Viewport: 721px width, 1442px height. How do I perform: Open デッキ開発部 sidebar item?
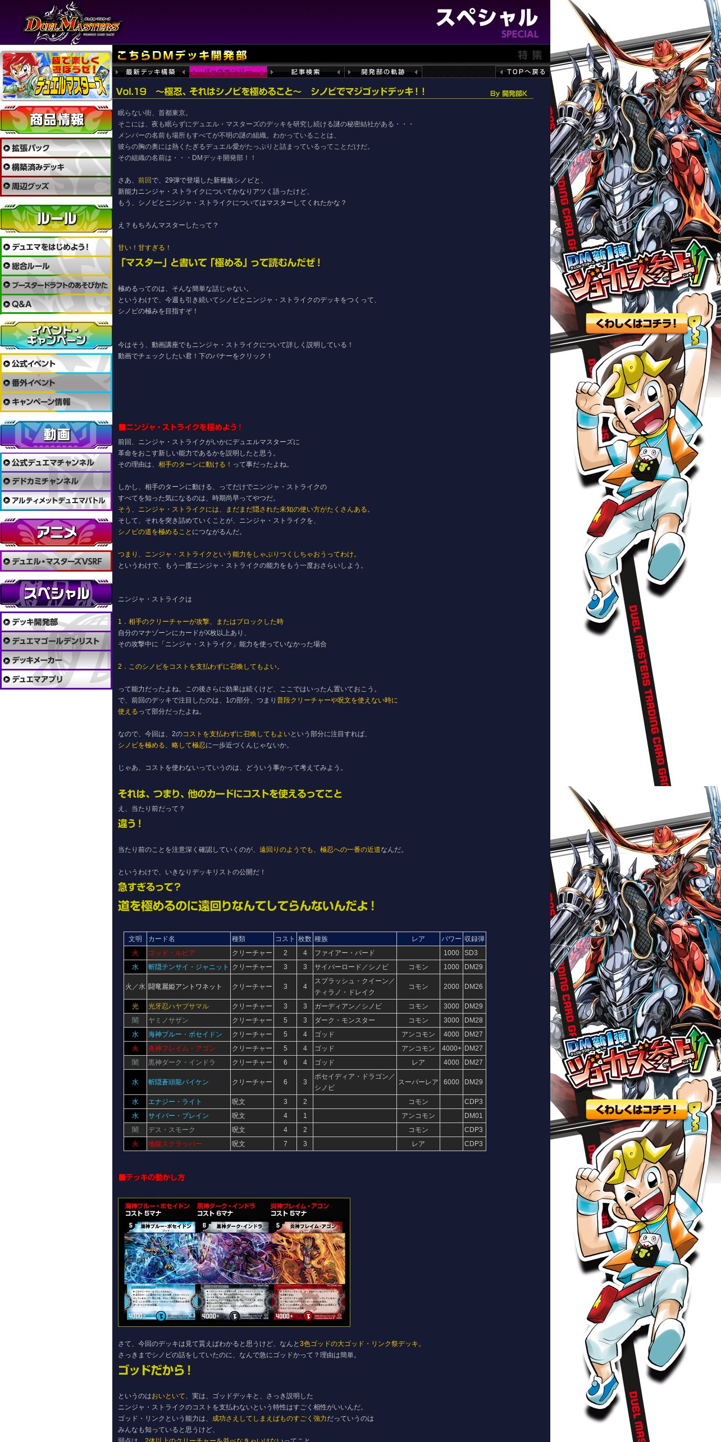pos(56,622)
